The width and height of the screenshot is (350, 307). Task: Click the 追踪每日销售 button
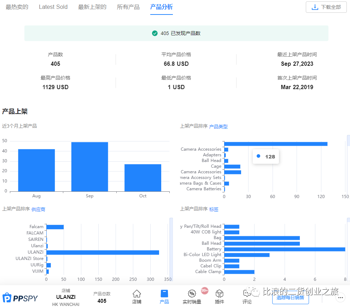[290, 297]
